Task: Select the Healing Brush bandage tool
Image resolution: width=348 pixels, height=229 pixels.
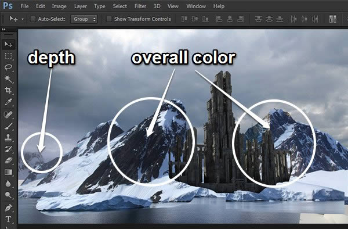Action: coord(9,114)
